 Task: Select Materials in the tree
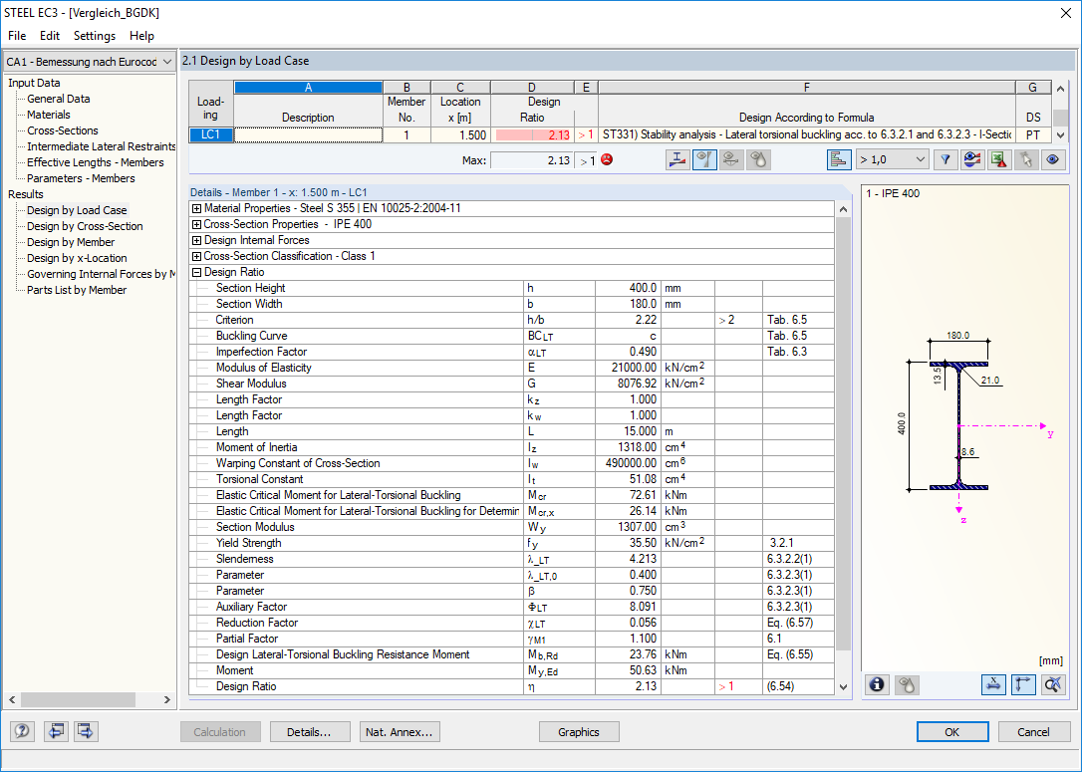point(48,115)
